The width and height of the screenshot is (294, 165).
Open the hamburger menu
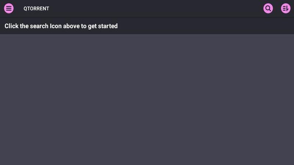pos(9,8)
